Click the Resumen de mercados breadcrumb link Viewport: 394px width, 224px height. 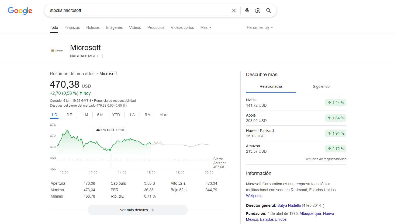(x=72, y=73)
